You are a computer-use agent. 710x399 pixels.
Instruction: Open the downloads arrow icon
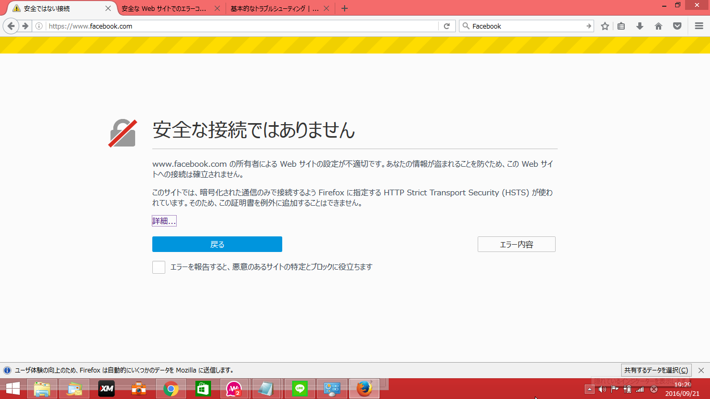coord(640,26)
